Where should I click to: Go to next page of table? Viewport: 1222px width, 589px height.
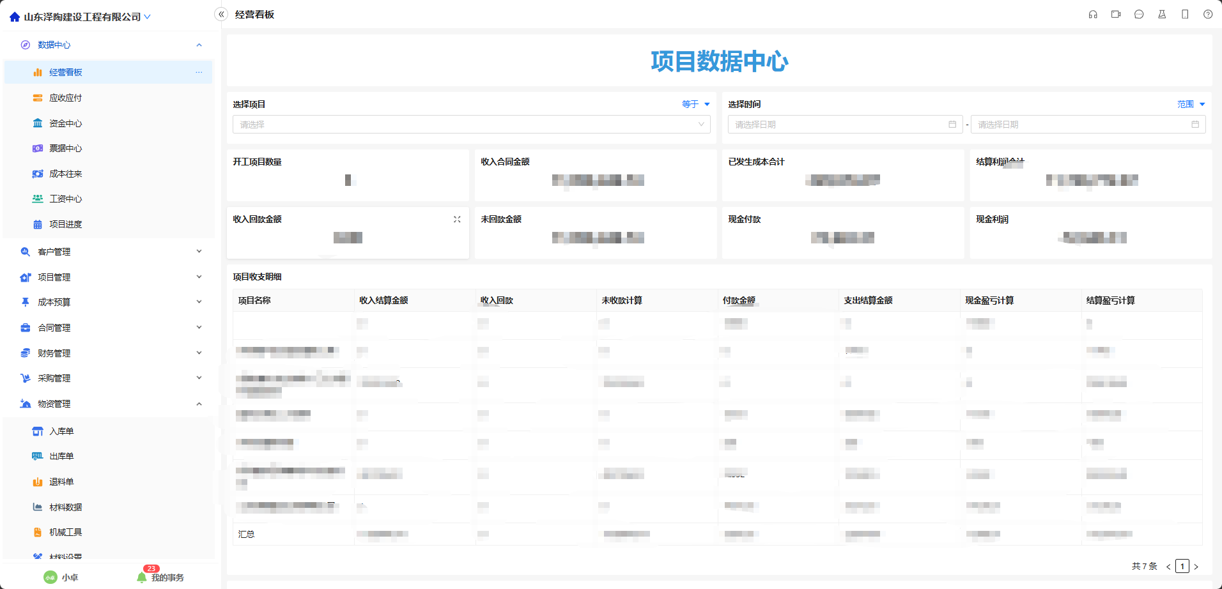coord(1196,567)
